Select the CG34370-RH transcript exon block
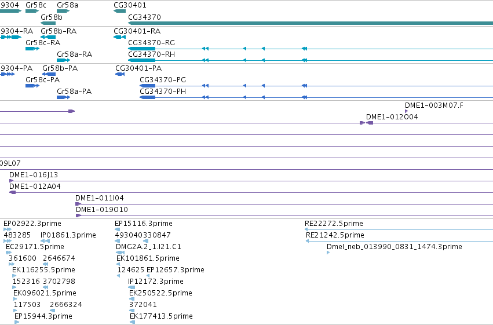This screenshot has width=493, height=325. pyautogui.click(x=141, y=60)
